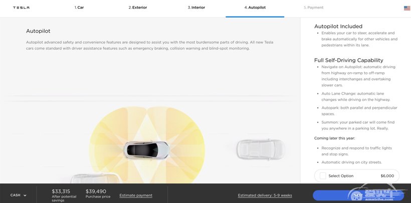Click the Full Self-Driving Capability heading
The height and width of the screenshot is (203, 411).
[x=349, y=60]
